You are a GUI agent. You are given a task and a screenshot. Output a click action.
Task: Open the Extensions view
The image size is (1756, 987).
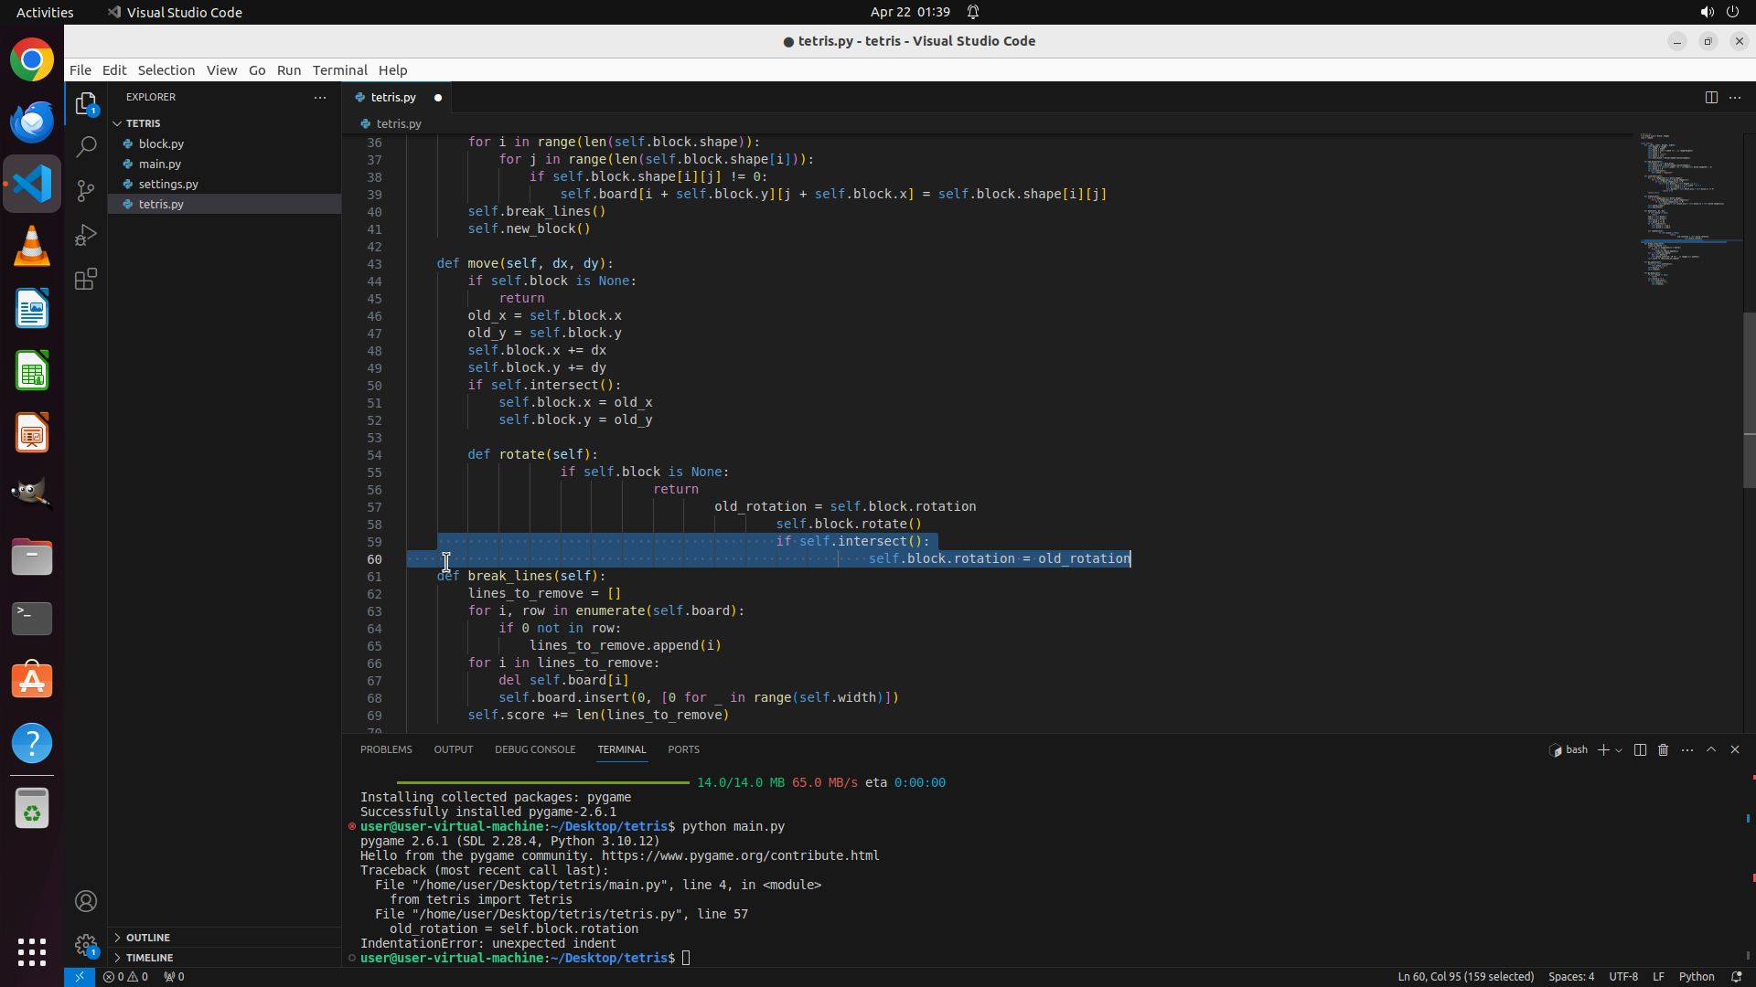point(86,280)
